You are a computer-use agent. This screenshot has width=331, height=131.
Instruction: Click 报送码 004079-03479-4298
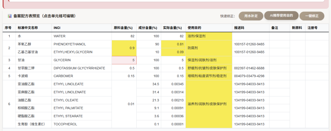[251, 76]
